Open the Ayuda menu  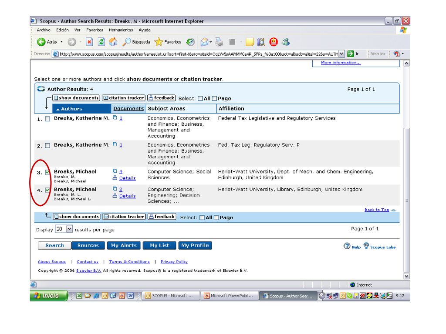(x=145, y=30)
